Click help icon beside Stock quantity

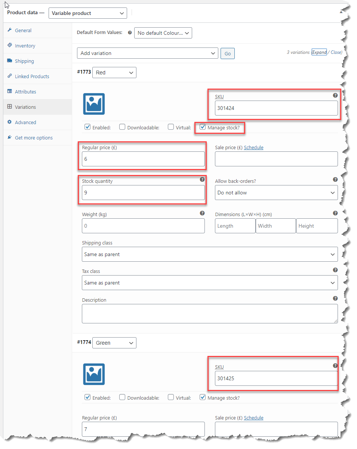click(x=202, y=179)
